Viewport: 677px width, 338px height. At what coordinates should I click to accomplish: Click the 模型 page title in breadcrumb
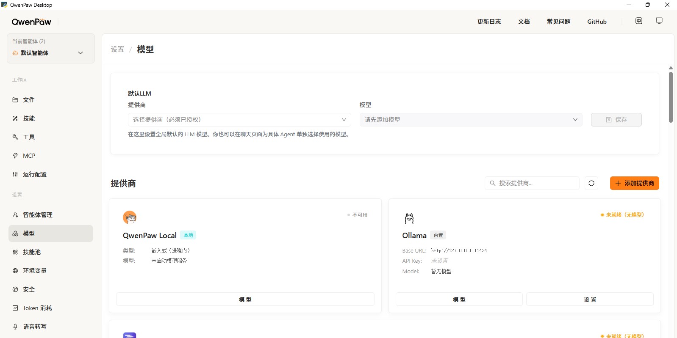[x=145, y=49]
